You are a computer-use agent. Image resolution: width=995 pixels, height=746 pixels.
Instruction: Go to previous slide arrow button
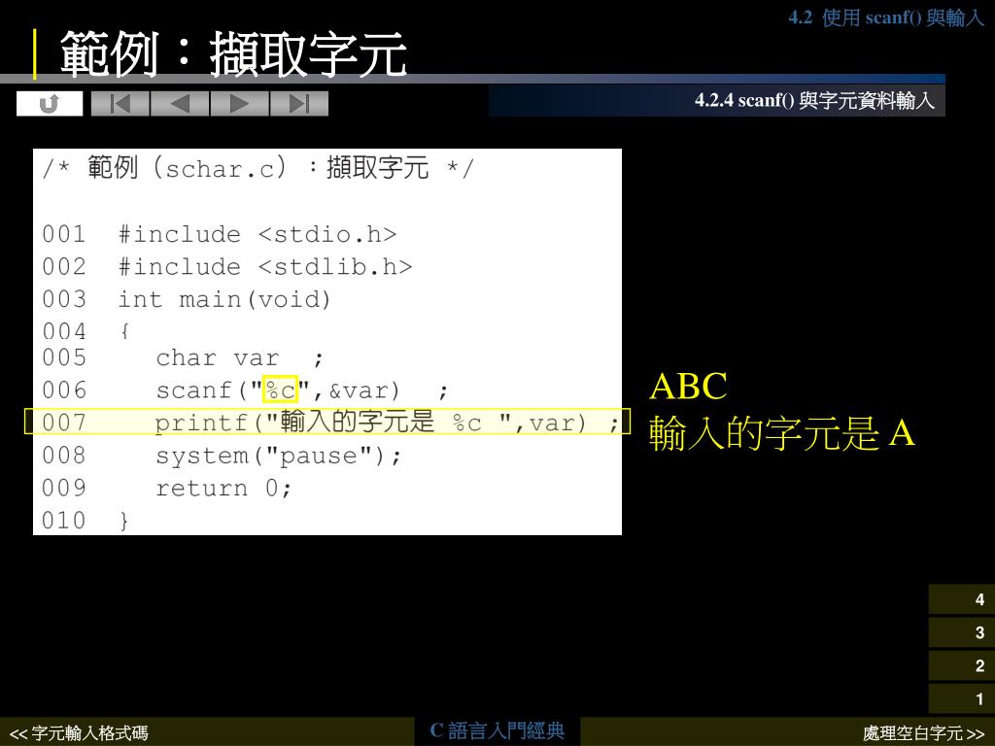180,103
